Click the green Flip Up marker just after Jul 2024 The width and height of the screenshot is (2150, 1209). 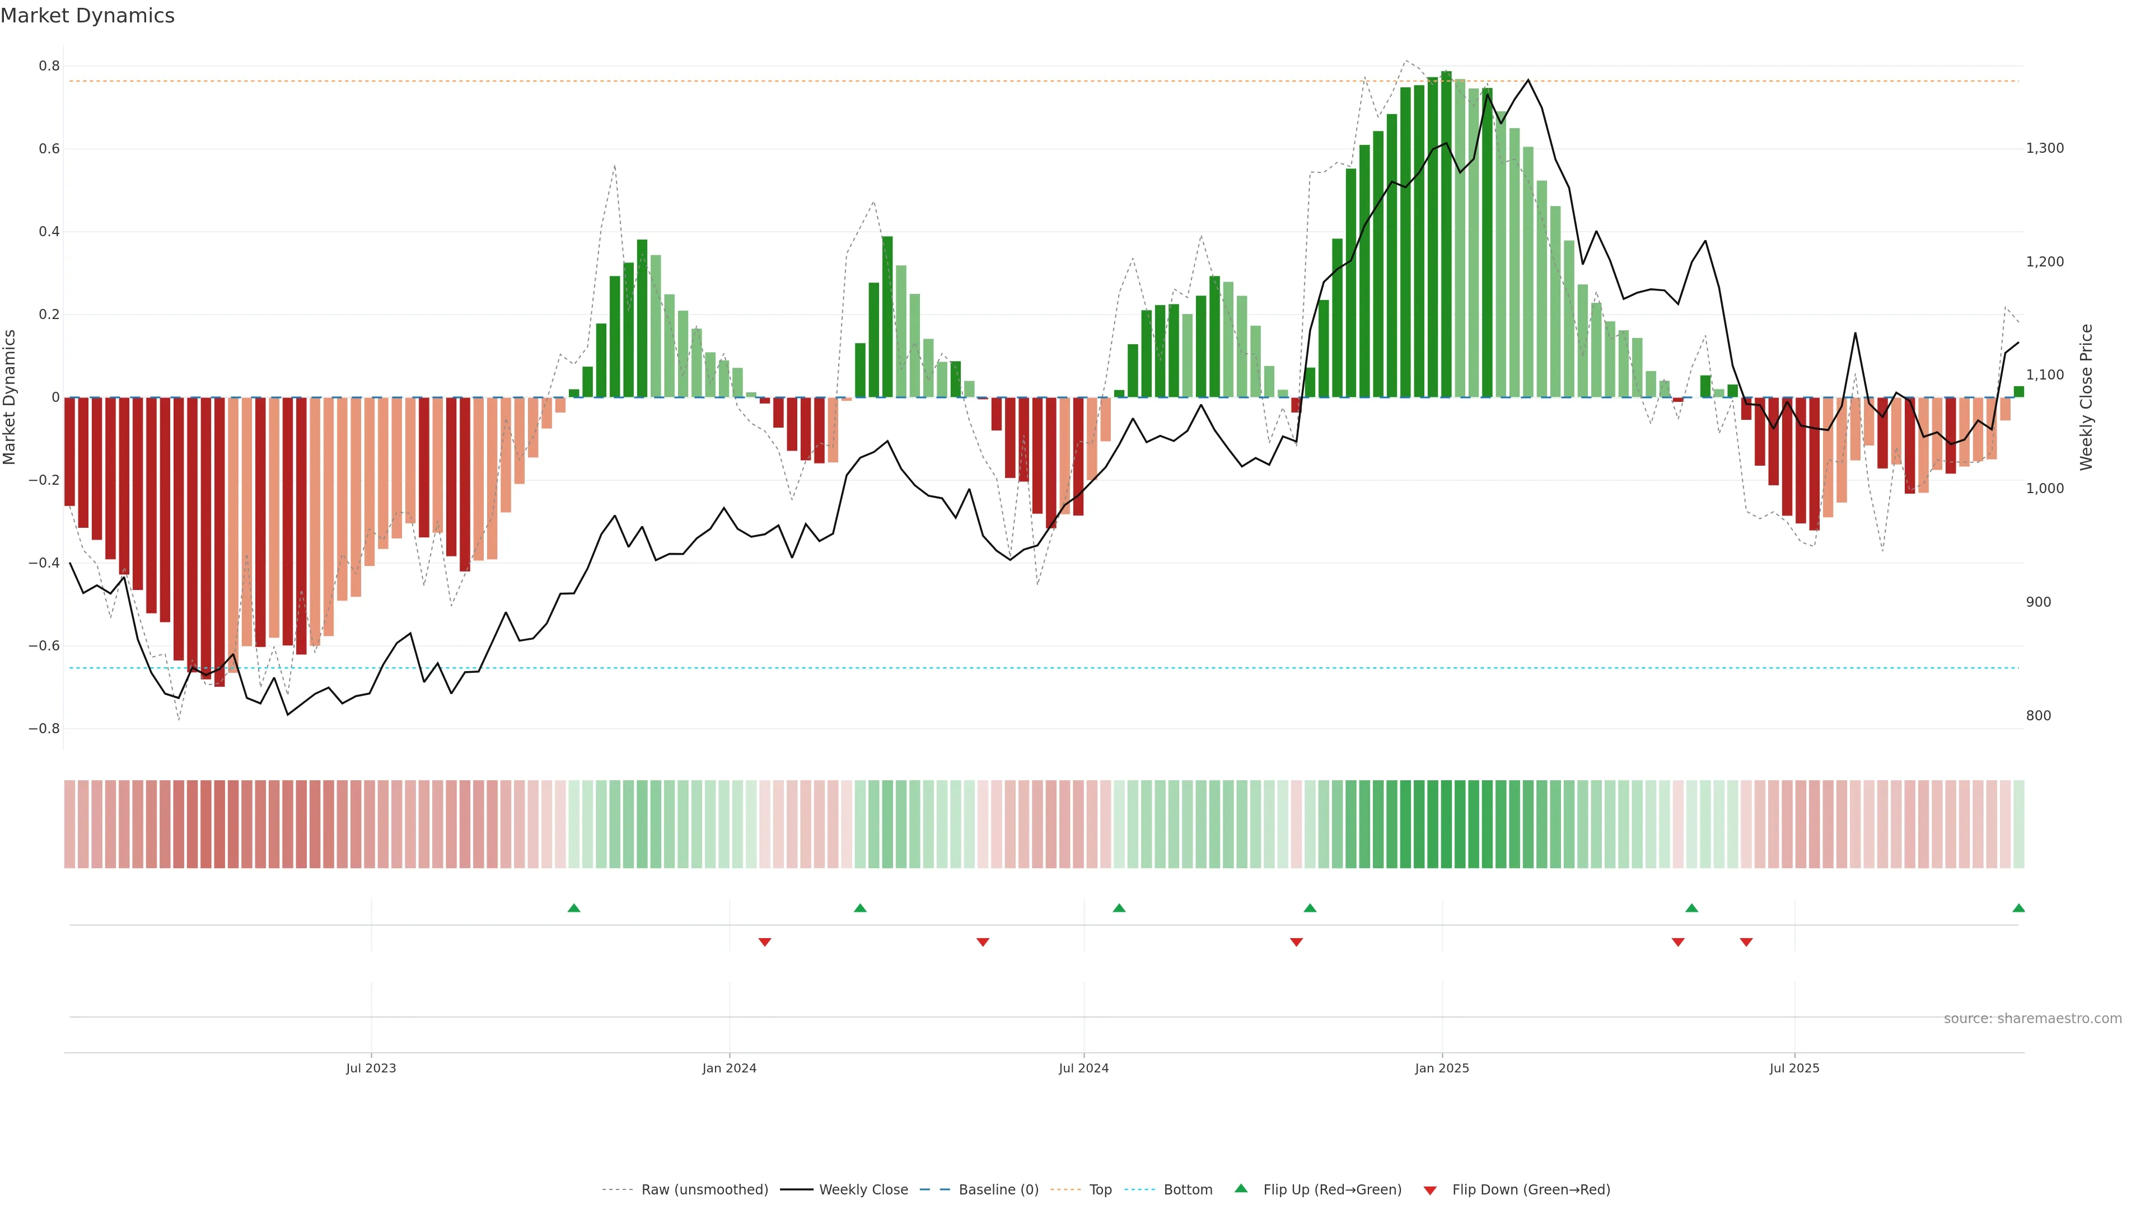(x=1119, y=908)
